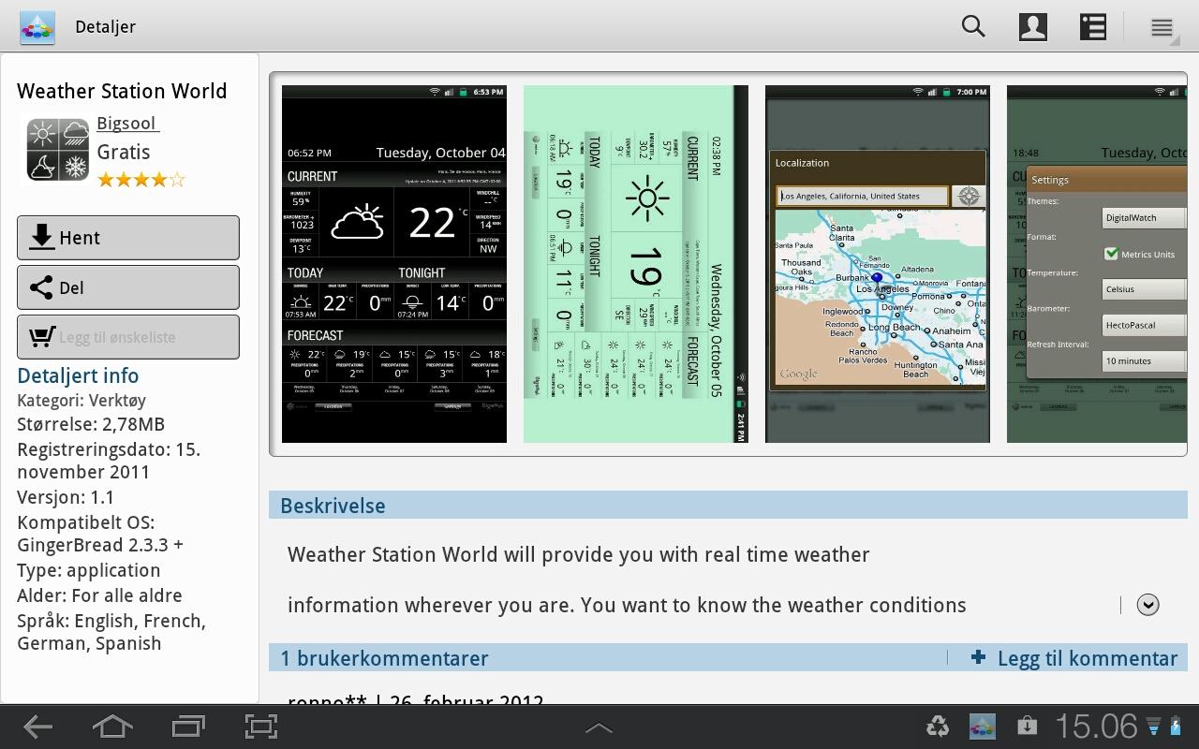Select the Beskrivelse section header
The width and height of the screenshot is (1199, 749).
[728, 506]
